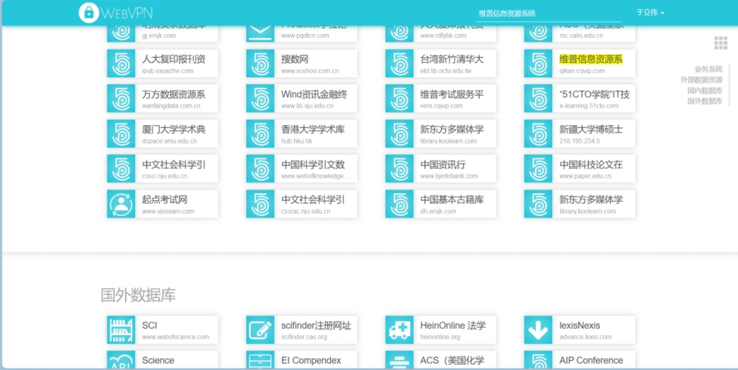
Task: Open the lexisNexis link
Action: coord(580,325)
